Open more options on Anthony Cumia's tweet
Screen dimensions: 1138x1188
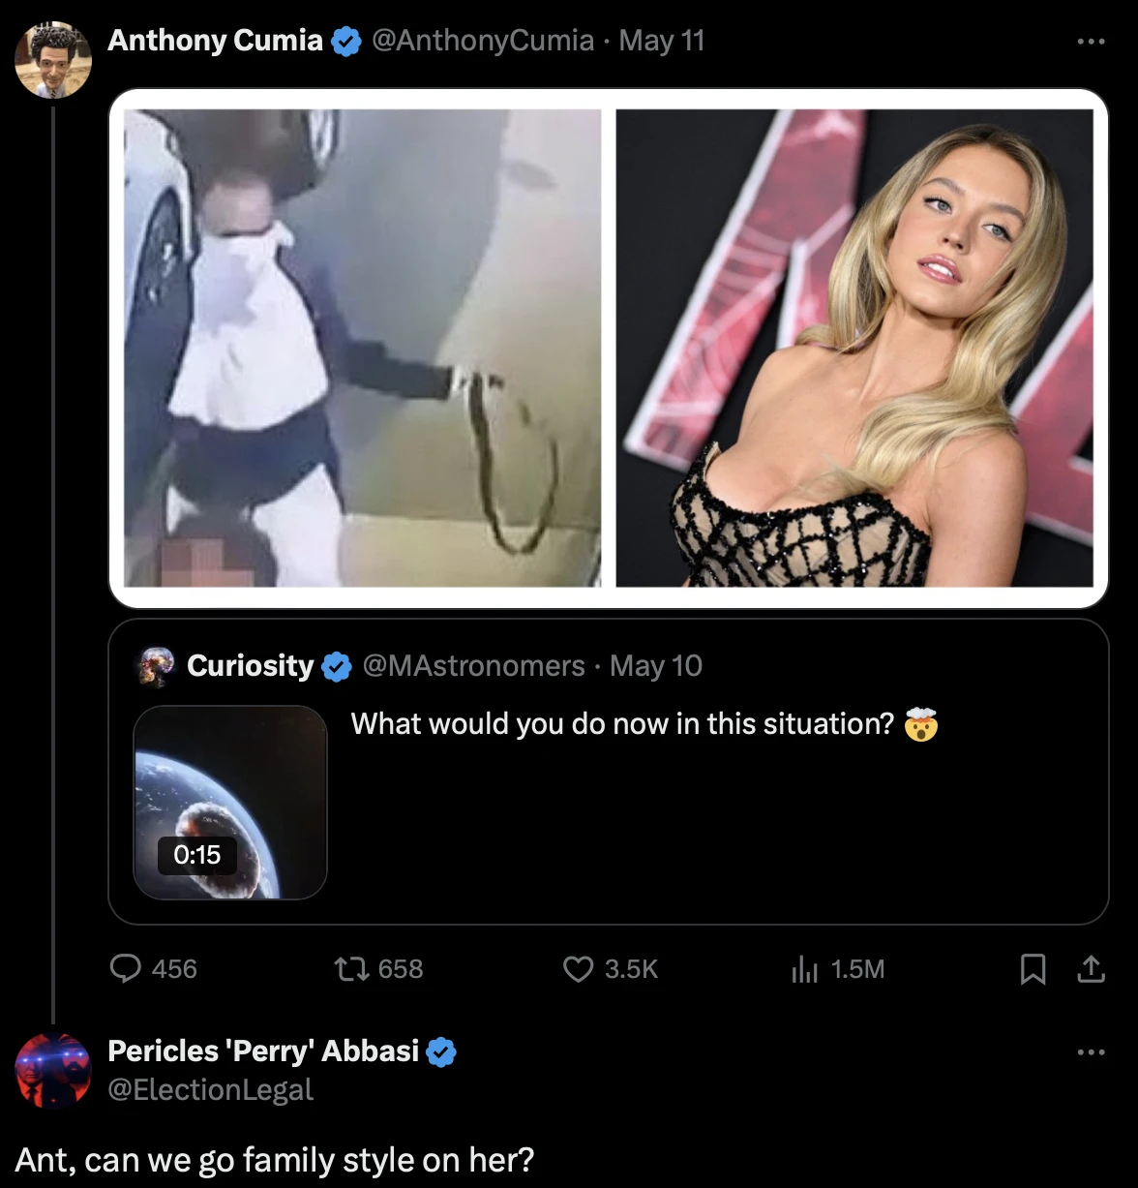coord(1091,42)
